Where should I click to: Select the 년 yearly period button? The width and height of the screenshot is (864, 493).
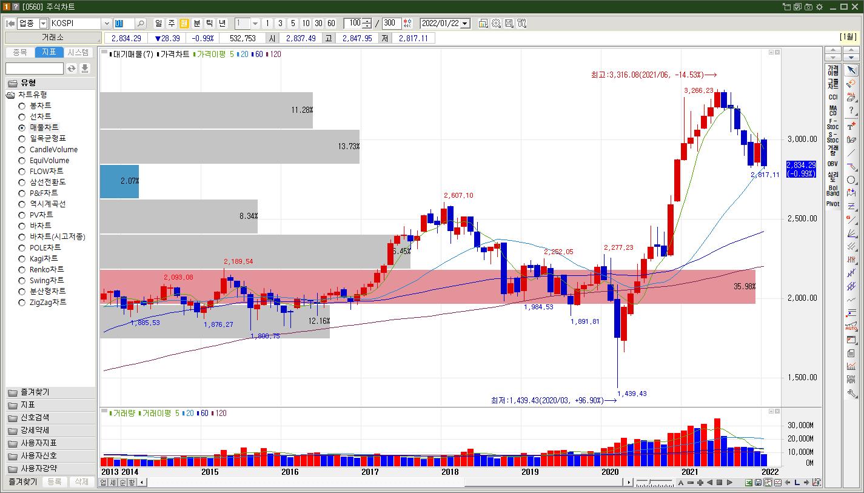point(223,24)
